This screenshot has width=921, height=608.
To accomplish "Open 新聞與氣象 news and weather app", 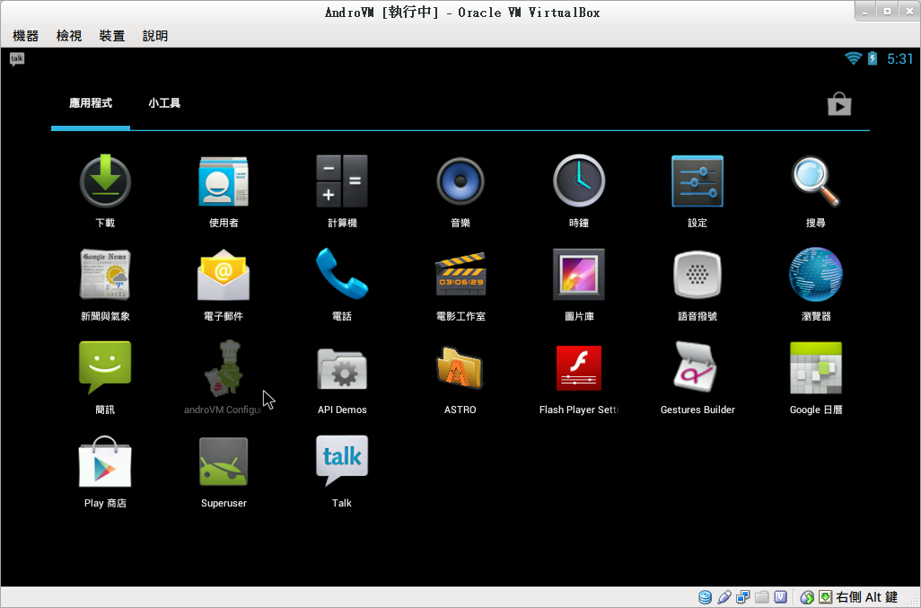I will click(x=105, y=285).
